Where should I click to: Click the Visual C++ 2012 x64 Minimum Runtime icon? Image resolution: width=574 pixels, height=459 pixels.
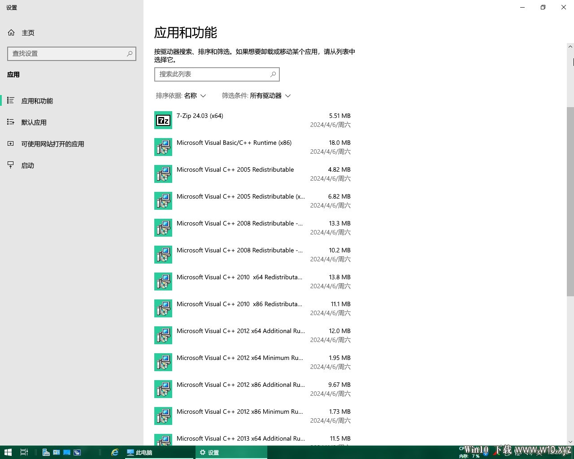(163, 362)
